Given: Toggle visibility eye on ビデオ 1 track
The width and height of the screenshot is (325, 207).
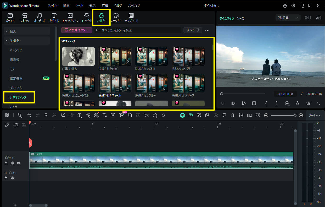Looking at the screenshot, I should 19,163.
